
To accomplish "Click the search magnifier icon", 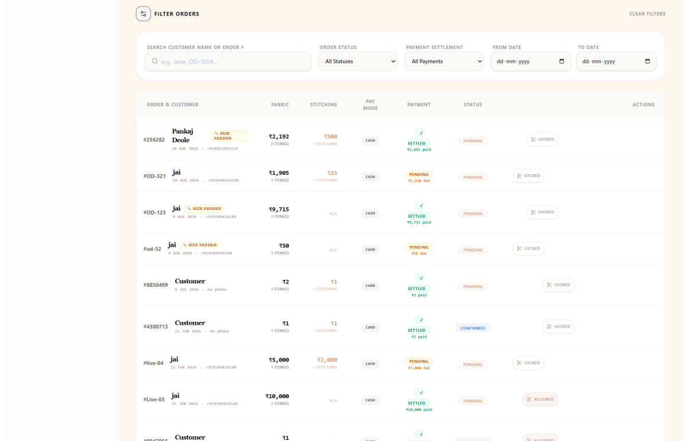I will click(155, 62).
